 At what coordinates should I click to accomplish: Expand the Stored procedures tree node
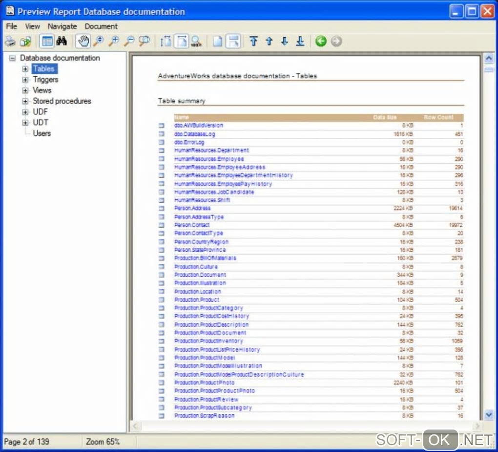click(x=25, y=102)
